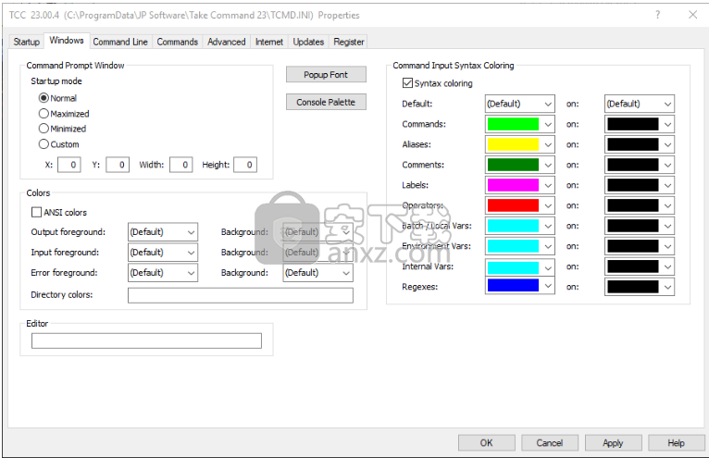
Task: Expand the Internal Vars background arrow
Action: point(668,266)
